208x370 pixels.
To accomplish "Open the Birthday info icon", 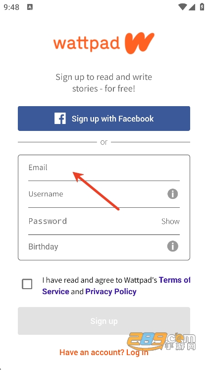I will (172, 247).
